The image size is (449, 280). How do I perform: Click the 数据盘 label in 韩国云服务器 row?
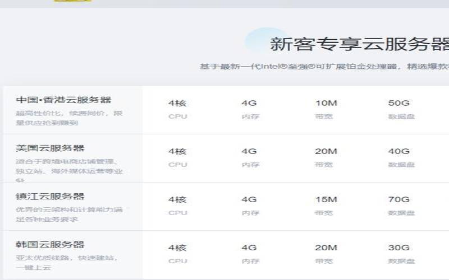[x=401, y=262]
